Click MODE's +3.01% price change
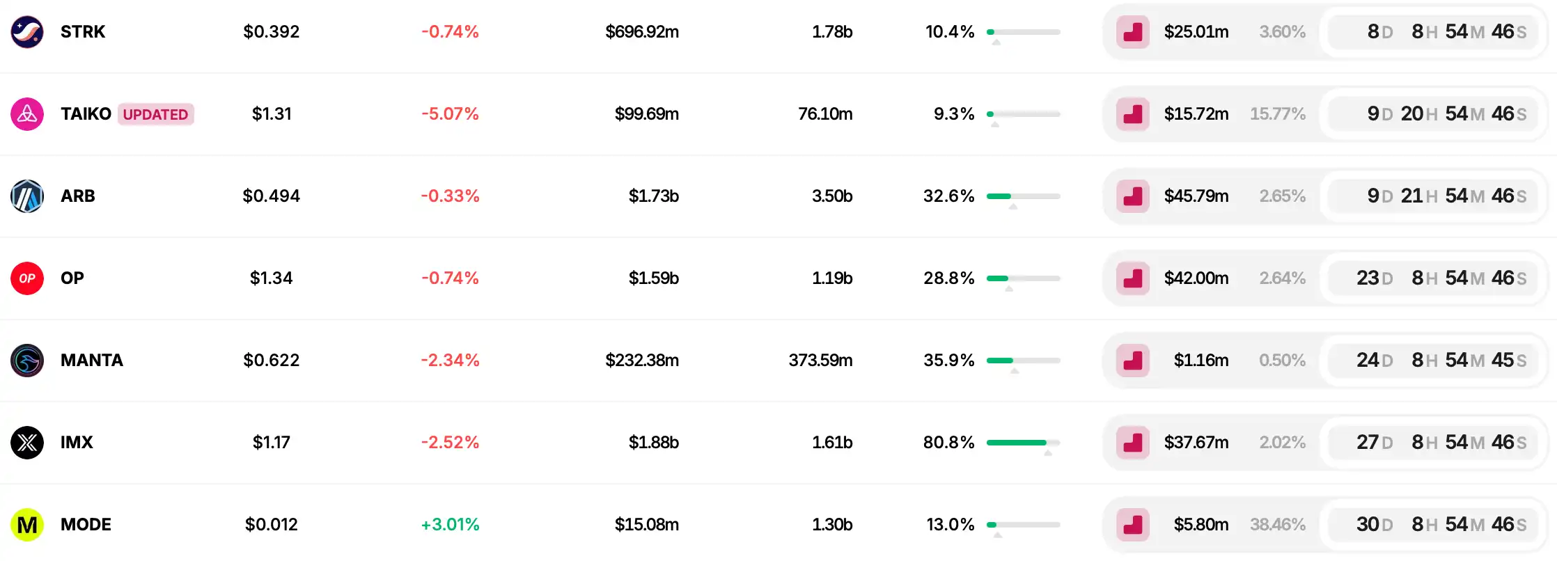Image resolution: width=1557 pixels, height=561 pixels. 450,525
